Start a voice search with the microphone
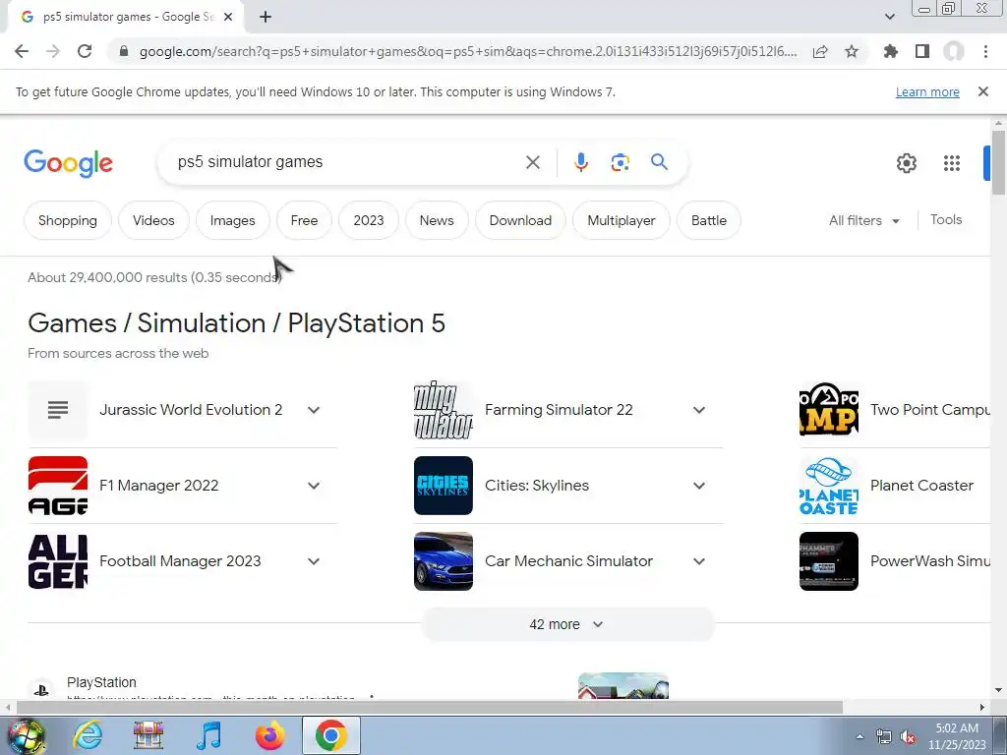 [x=580, y=162]
